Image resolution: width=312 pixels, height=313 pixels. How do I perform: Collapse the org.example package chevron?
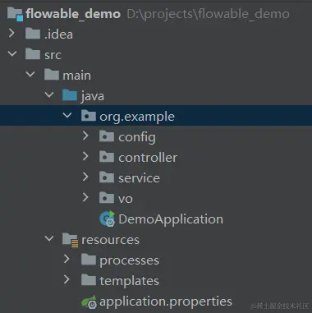67,115
